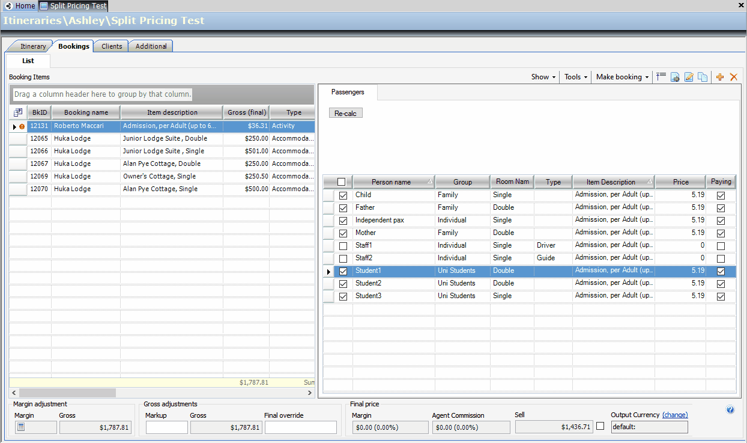Click the blue help question mark icon
Screen dimensions: 747x443
click(x=730, y=410)
